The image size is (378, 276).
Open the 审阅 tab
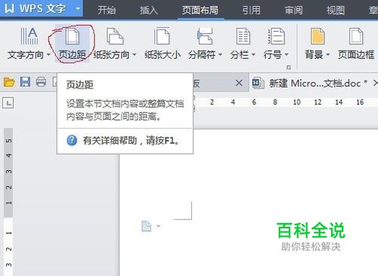(x=293, y=10)
